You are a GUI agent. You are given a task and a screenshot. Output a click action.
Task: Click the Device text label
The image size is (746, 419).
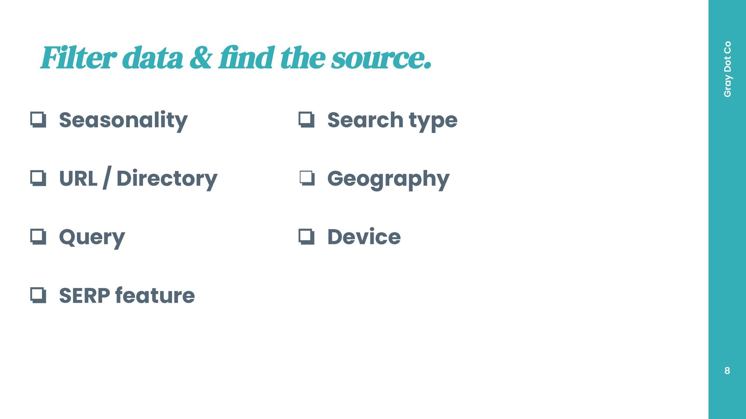click(x=364, y=237)
